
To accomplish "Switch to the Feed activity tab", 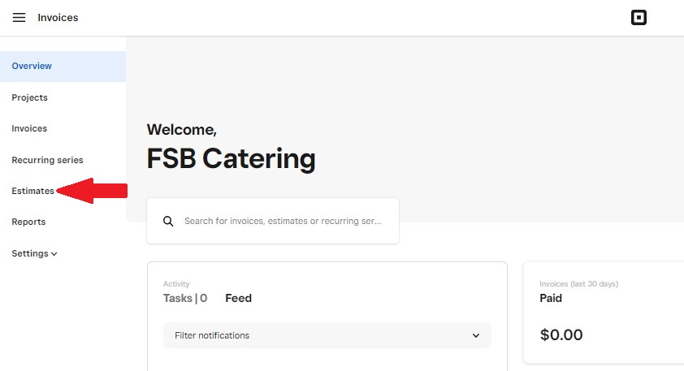I will pyautogui.click(x=238, y=298).
